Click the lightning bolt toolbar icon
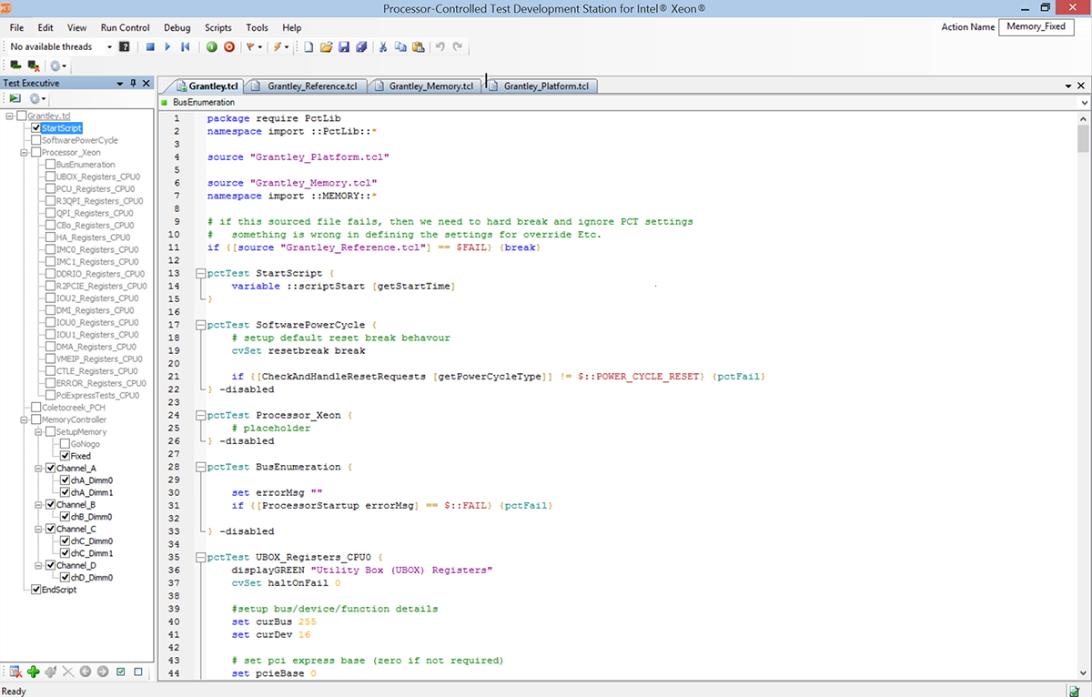This screenshot has height=697, width=1092. 278,46
